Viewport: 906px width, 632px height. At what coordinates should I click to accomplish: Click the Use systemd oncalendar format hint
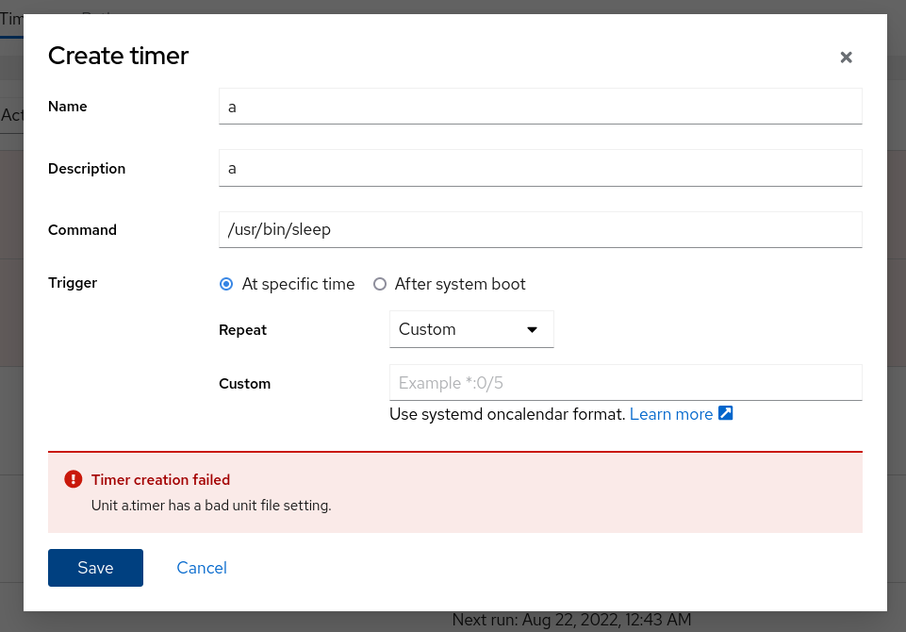[x=507, y=414]
